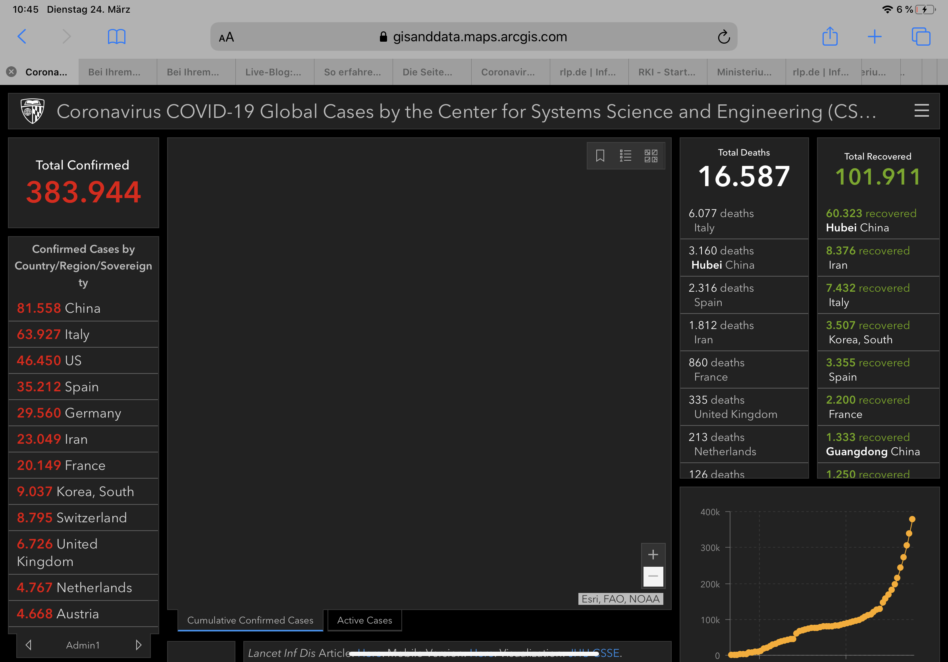948x662 pixels.
Task: Click latest data point on cases chart
Action: (x=912, y=519)
